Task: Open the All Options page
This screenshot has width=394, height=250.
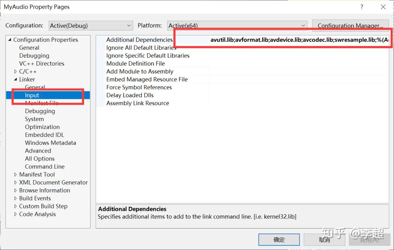Action: [40, 159]
